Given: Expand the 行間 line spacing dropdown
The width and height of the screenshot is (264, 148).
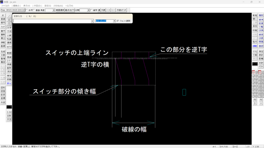Looking at the screenshot, I should click(88, 10).
